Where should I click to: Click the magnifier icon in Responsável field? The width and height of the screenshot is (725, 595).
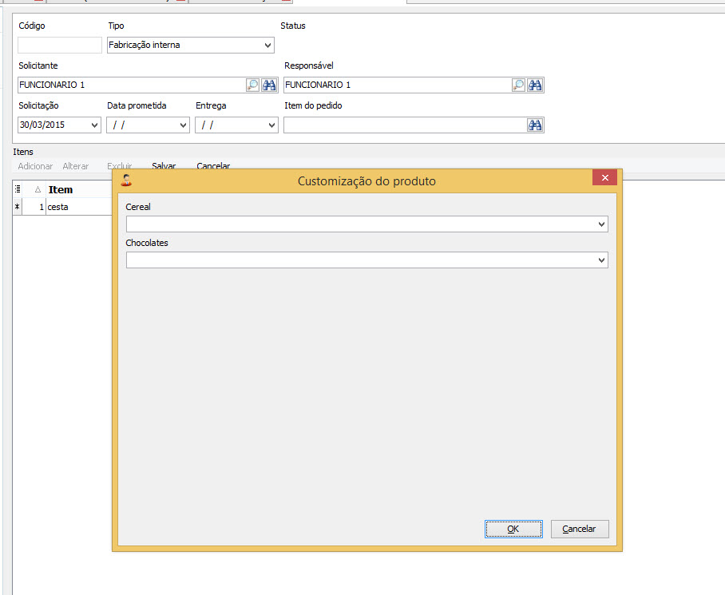click(x=518, y=85)
